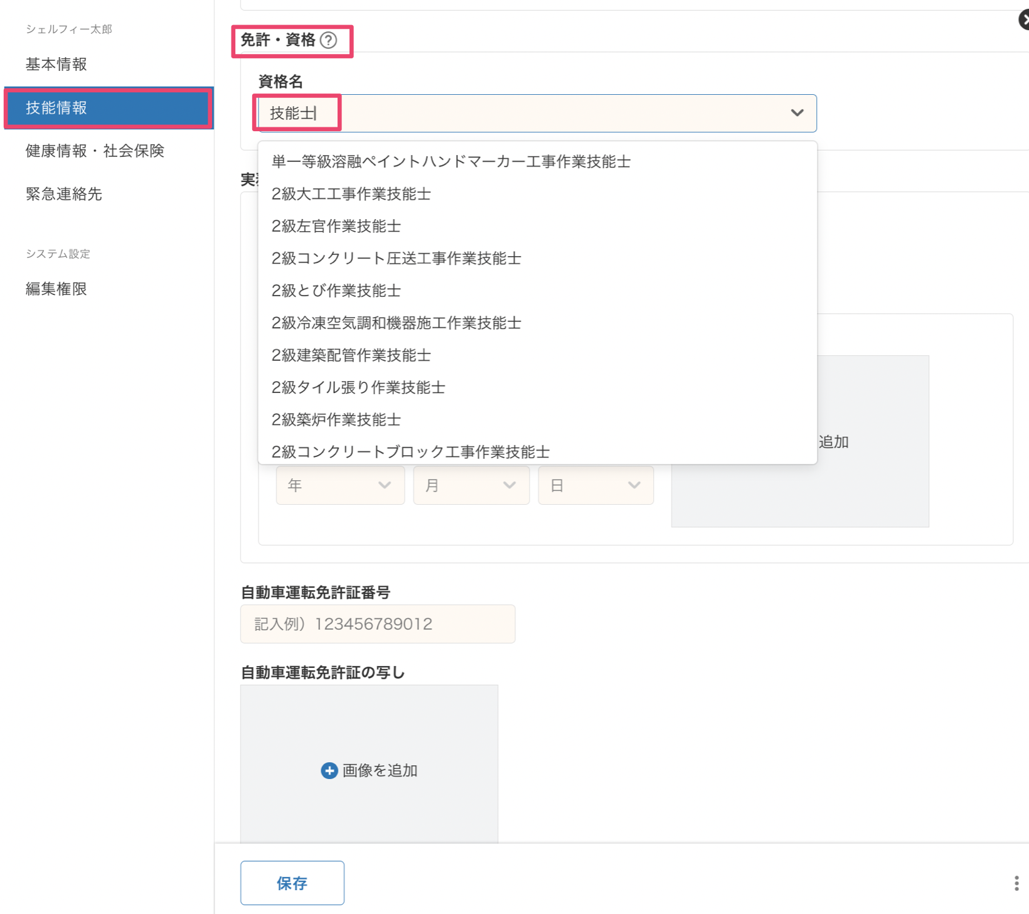Close the panel with the X icon
The height and width of the screenshot is (914, 1029).
[x=1023, y=20]
